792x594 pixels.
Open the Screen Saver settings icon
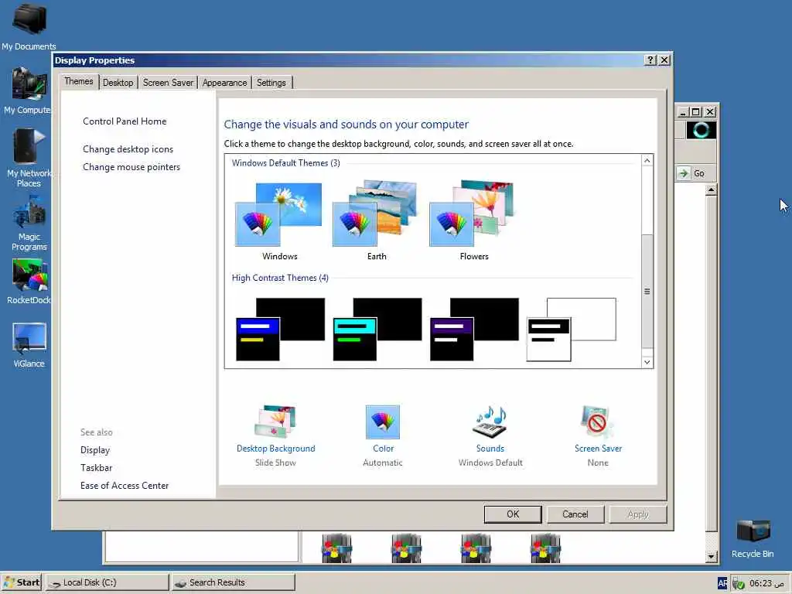point(598,435)
